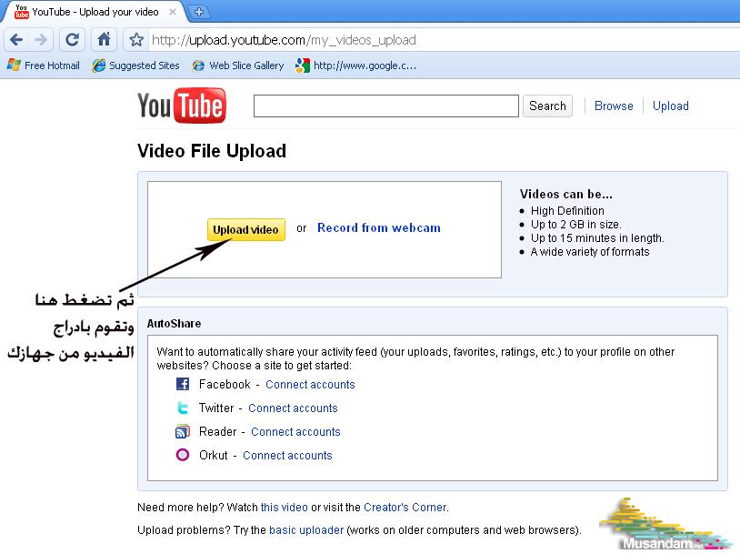740x554 pixels.
Task: Connect accounts for Orkut
Action: click(x=287, y=455)
